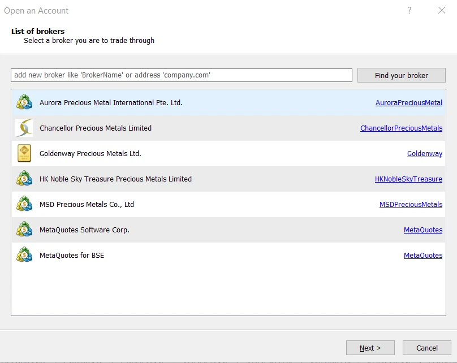Click the Goldenway gold bar icon
Image resolution: width=457 pixels, height=363 pixels.
point(24,153)
